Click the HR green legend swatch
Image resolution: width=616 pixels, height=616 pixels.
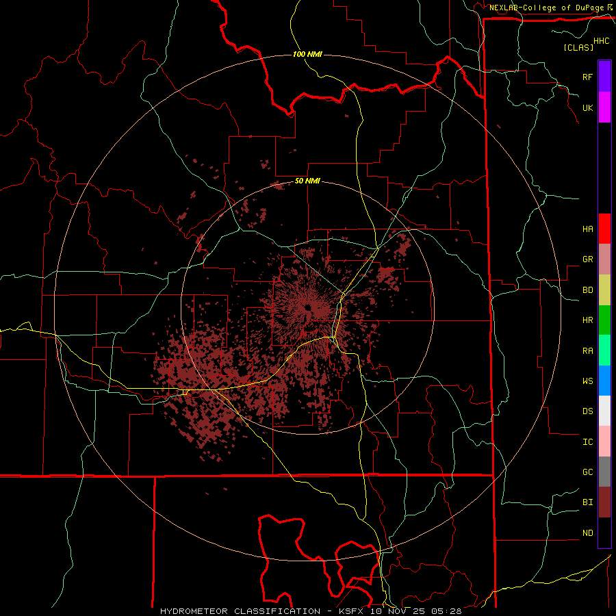pyautogui.click(x=604, y=320)
